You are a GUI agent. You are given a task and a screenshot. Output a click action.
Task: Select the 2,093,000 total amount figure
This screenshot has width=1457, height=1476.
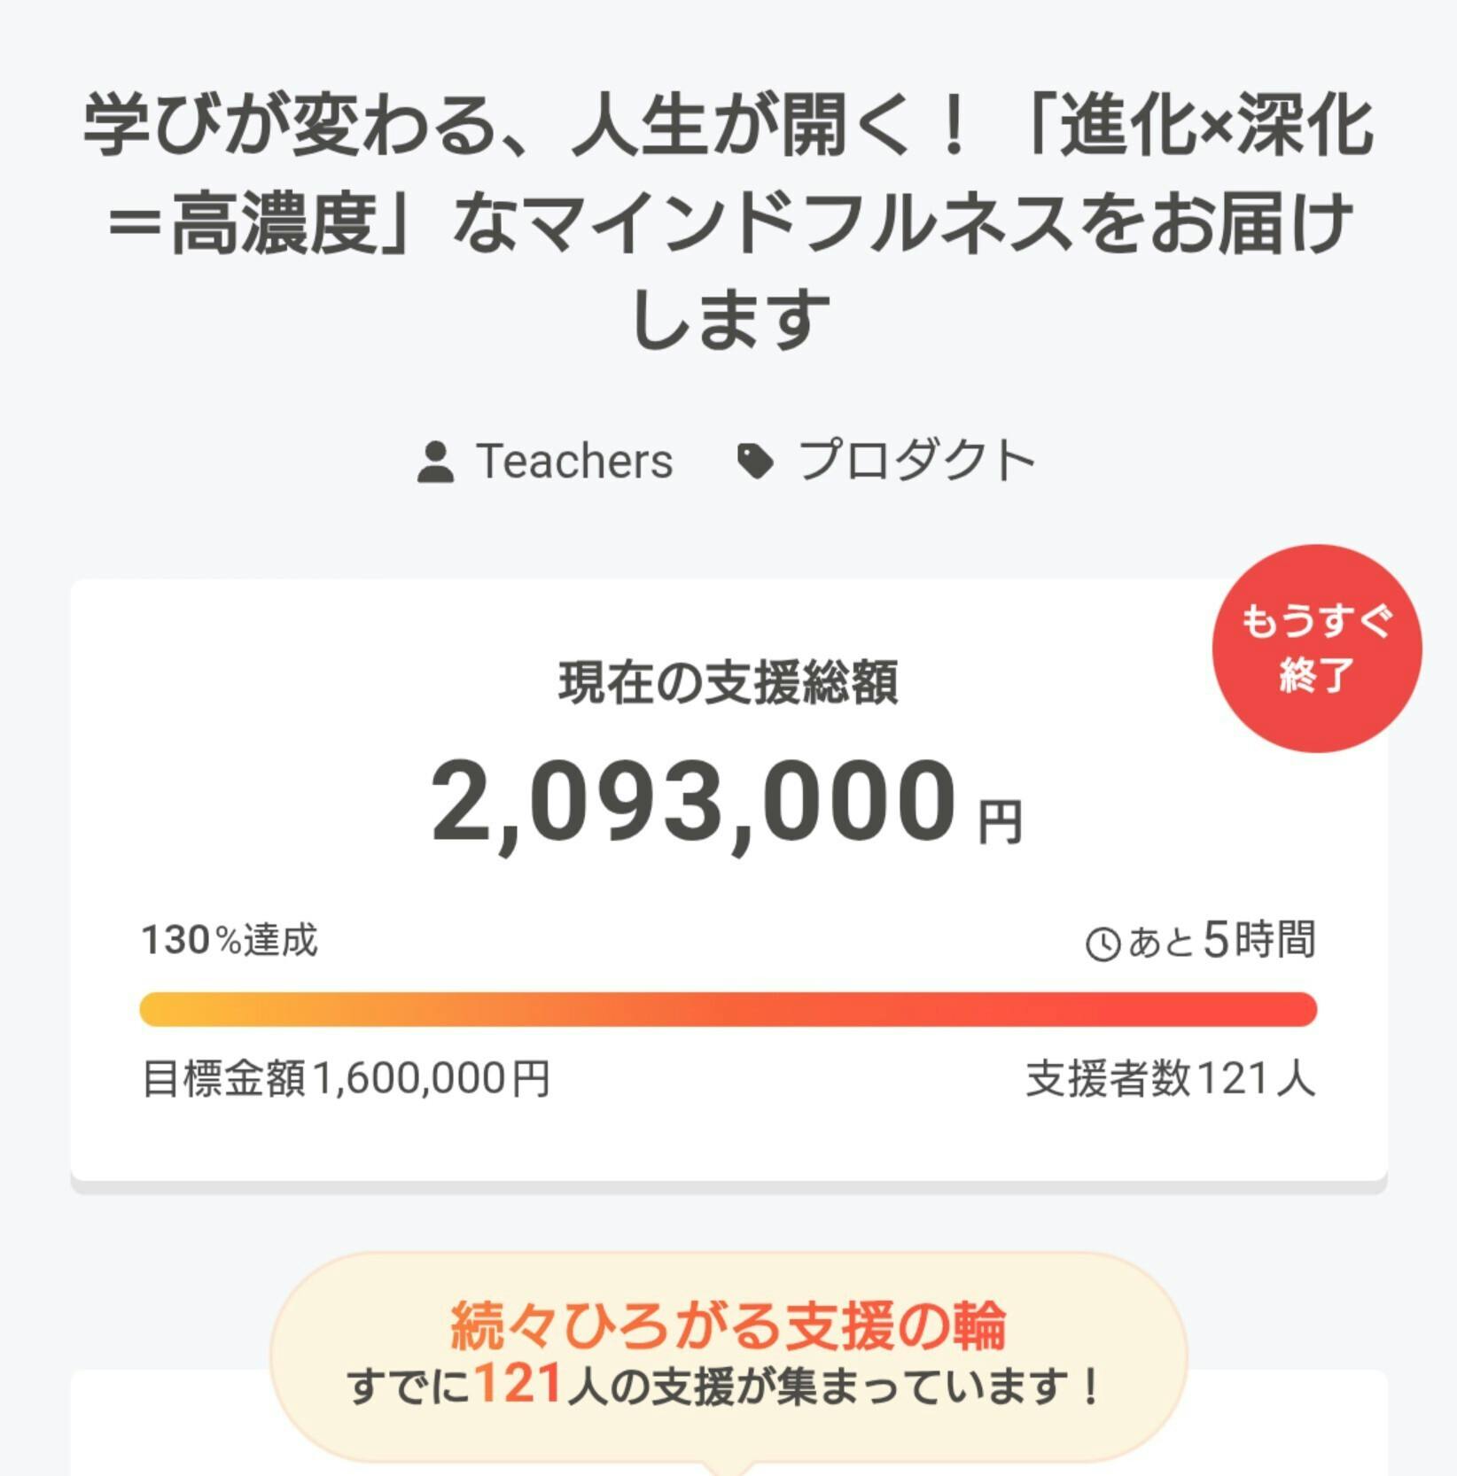pos(693,803)
